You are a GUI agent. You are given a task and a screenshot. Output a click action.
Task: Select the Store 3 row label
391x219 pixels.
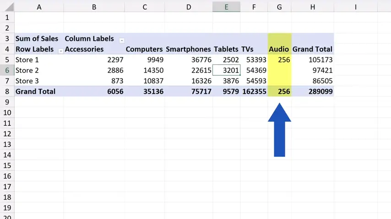click(x=27, y=81)
